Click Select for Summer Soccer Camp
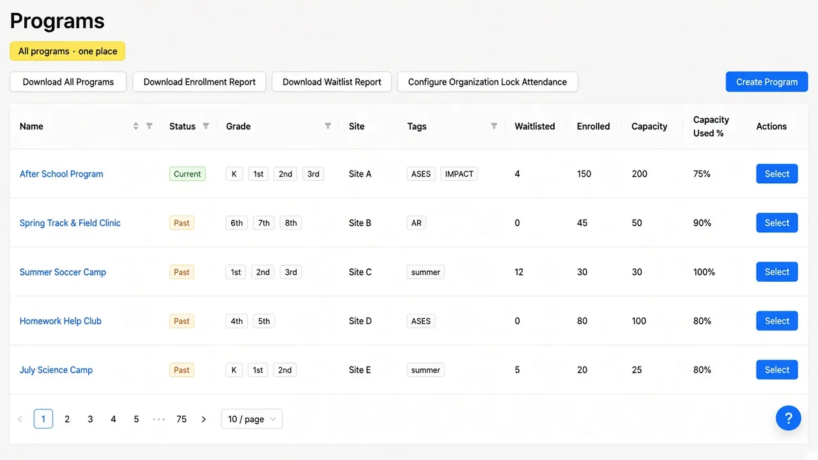The width and height of the screenshot is (818, 460). (x=777, y=272)
